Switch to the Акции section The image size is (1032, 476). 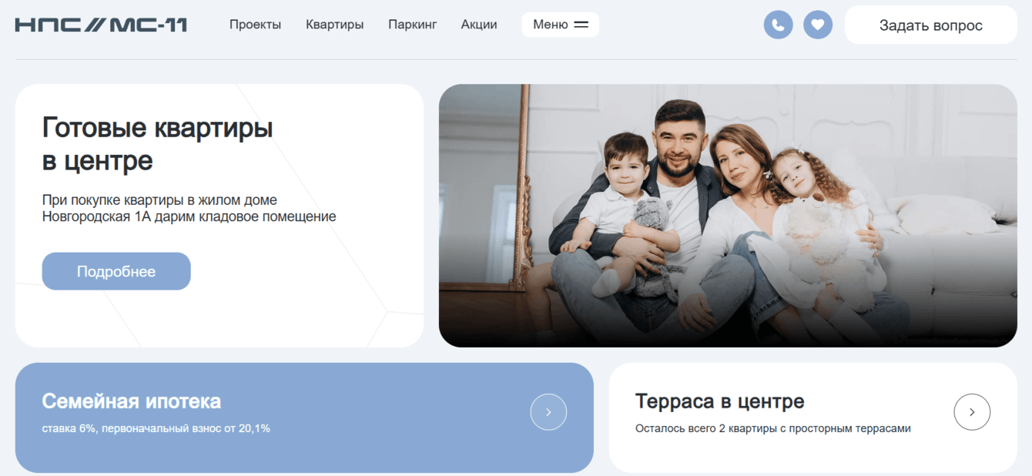coord(478,24)
